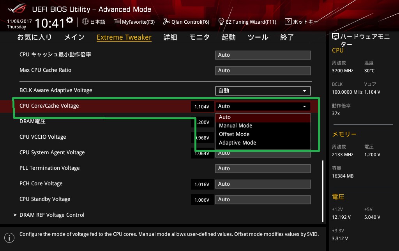The width and height of the screenshot is (399, 251).
Task: Open settings gear next to the clock
Action: pos(70,20)
